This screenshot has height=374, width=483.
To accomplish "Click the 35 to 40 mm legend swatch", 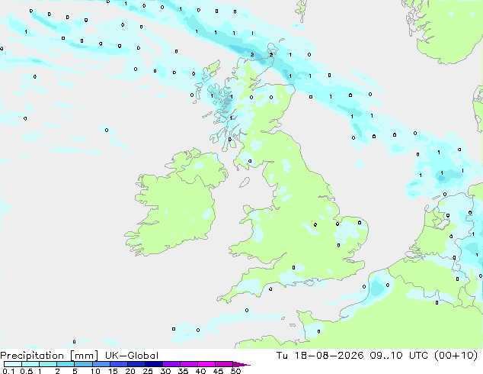I will (188, 364).
